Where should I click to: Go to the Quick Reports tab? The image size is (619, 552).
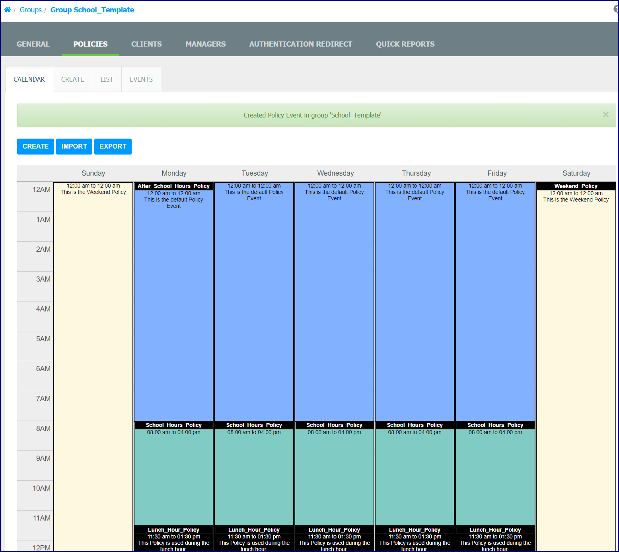(405, 44)
